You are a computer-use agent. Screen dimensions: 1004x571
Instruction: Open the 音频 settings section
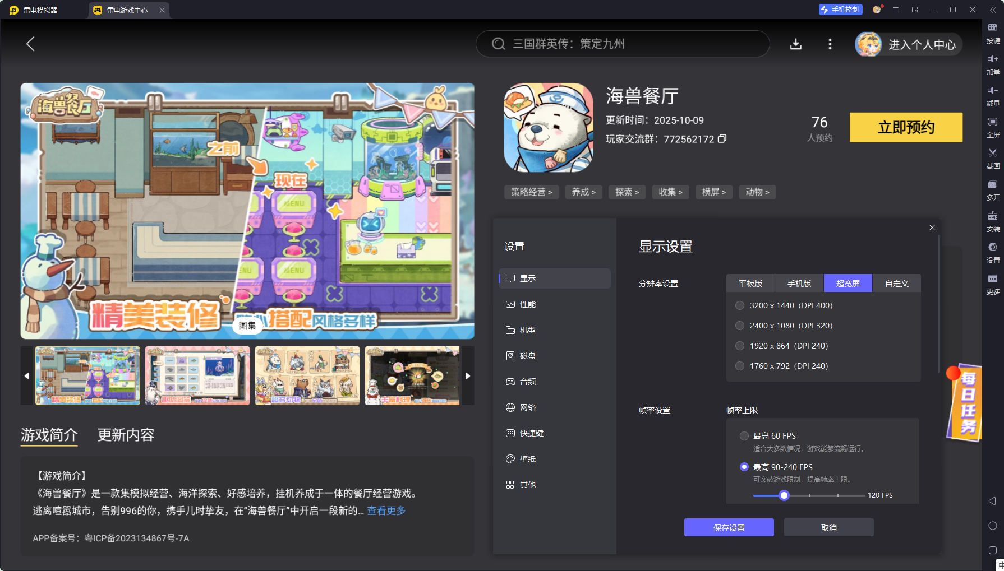pyautogui.click(x=555, y=382)
